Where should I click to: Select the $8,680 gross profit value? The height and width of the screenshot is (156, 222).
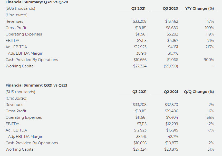172,28
